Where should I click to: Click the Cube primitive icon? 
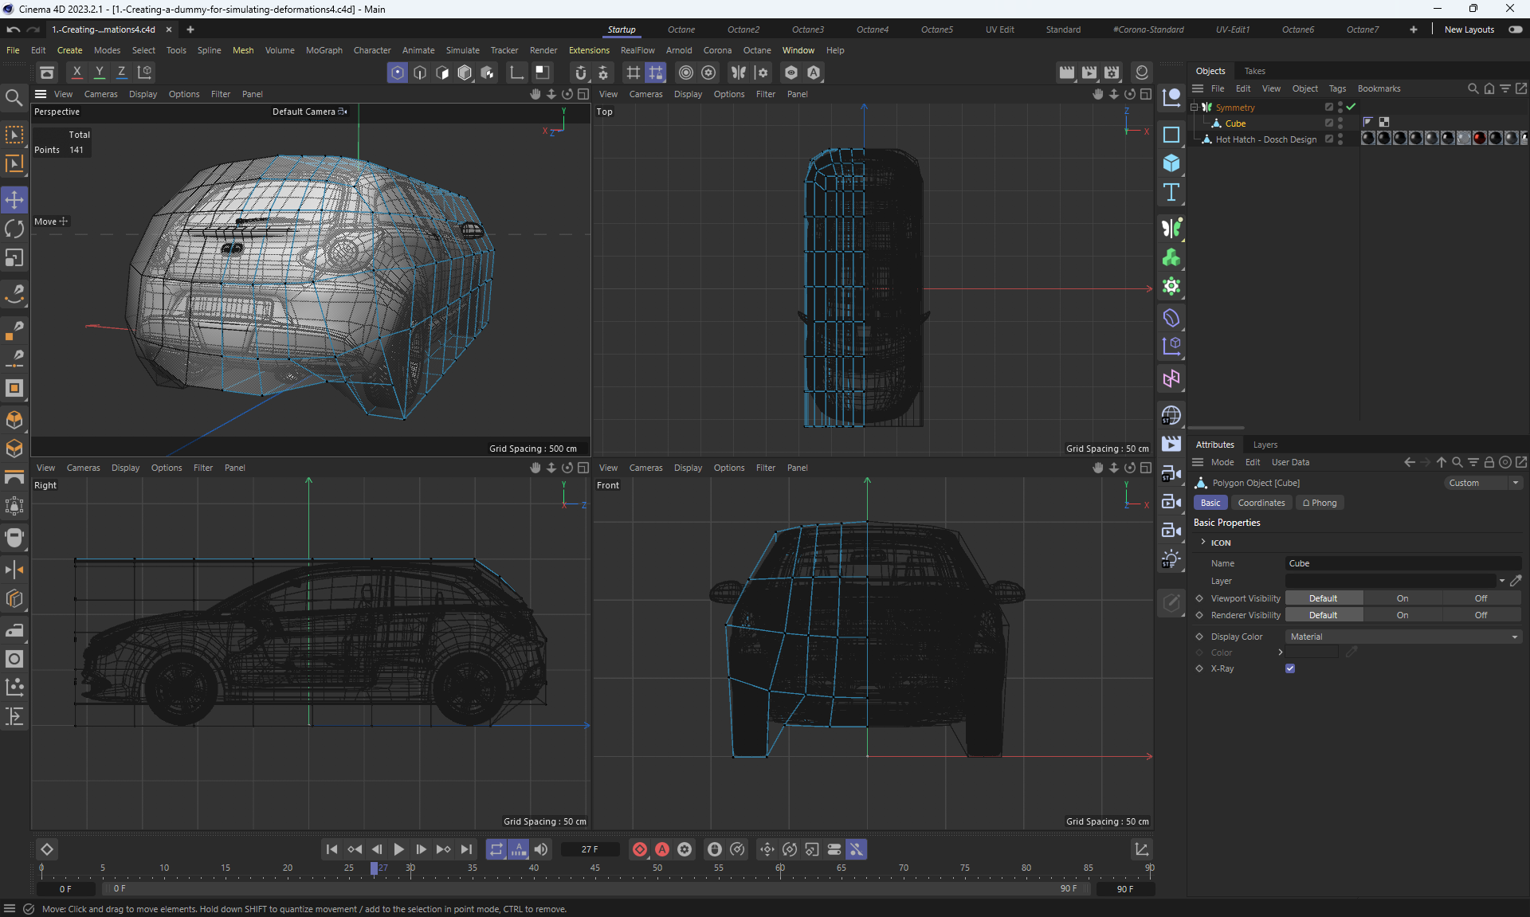1171,163
